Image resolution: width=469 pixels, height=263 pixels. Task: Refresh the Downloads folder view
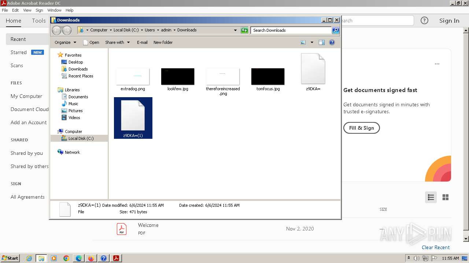(x=244, y=30)
